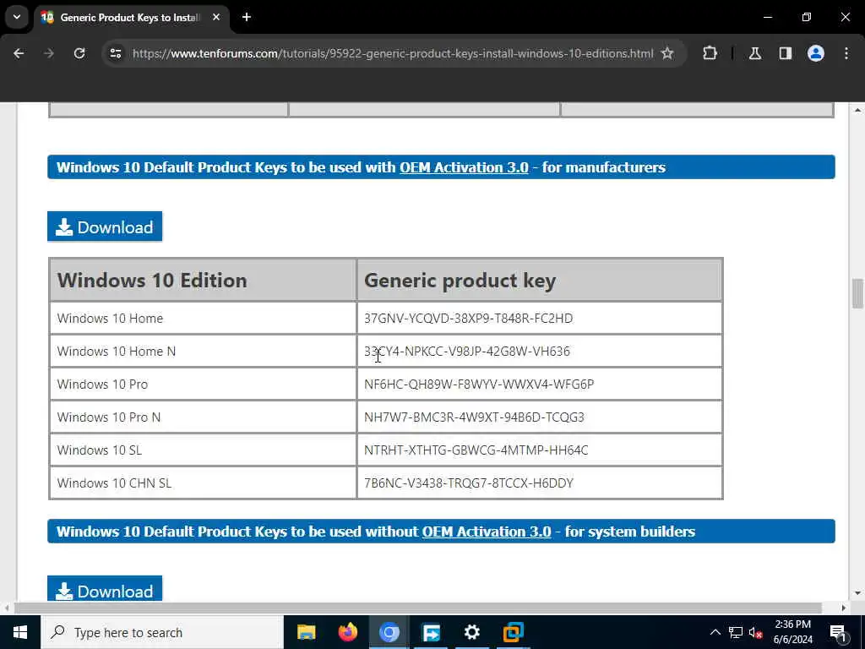Viewport: 865px width, 649px height.
Task: Show hidden system tray icons
Action: click(715, 632)
